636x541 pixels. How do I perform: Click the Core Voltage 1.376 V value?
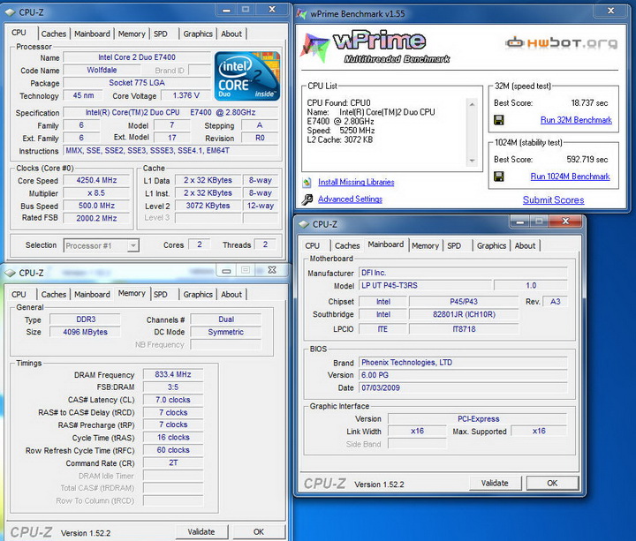click(185, 95)
